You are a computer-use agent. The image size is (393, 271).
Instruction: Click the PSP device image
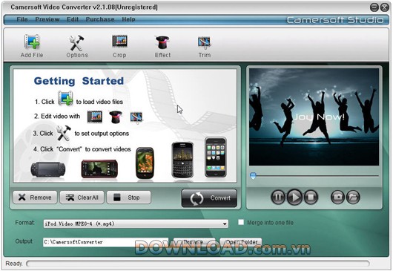point(48,169)
